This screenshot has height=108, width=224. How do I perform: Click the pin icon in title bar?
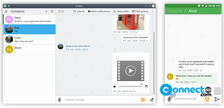pyautogui.click(x=9, y=6)
